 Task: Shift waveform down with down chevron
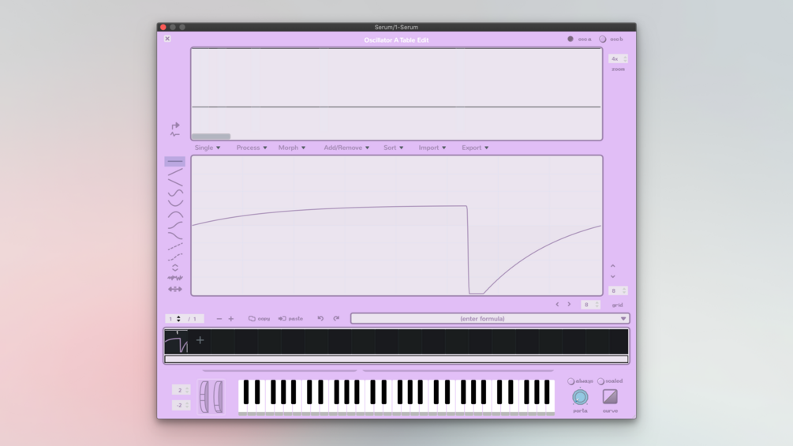(x=613, y=276)
